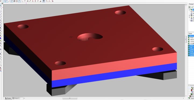Click the icon right of the starburst icon
The height and width of the screenshot is (100, 194).
[40, 1]
